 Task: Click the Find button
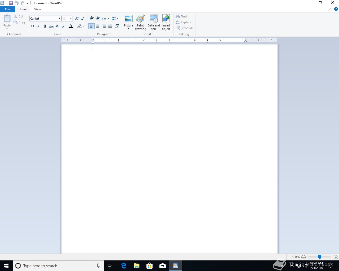pyautogui.click(x=181, y=16)
